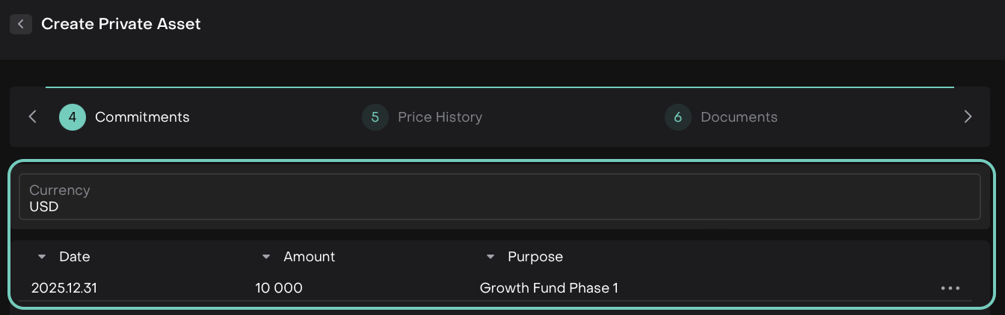Click the Date column header
1005x315 pixels.
tap(75, 257)
